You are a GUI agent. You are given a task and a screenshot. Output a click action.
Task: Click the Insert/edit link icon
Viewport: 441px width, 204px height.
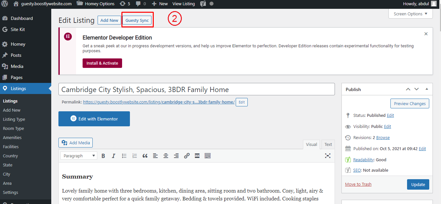pyautogui.click(x=187, y=156)
